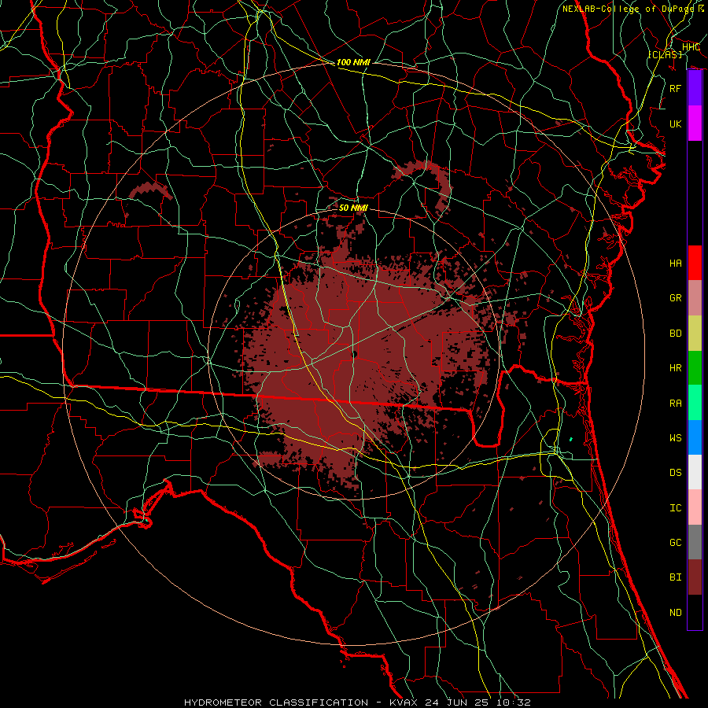The height and width of the screenshot is (708, 708).
Task: Click the UK magenta legend swatch
Action: point(695,124)
